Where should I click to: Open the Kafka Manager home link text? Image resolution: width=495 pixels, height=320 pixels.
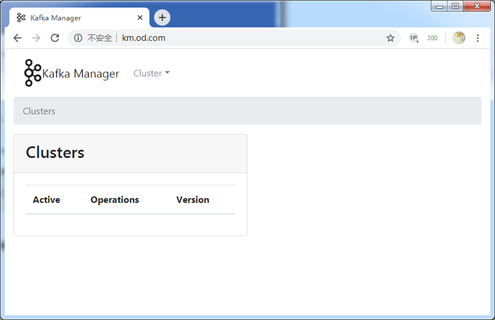point(81,73)
